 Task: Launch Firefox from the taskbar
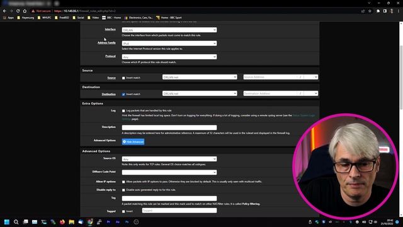tap(62, 222)
